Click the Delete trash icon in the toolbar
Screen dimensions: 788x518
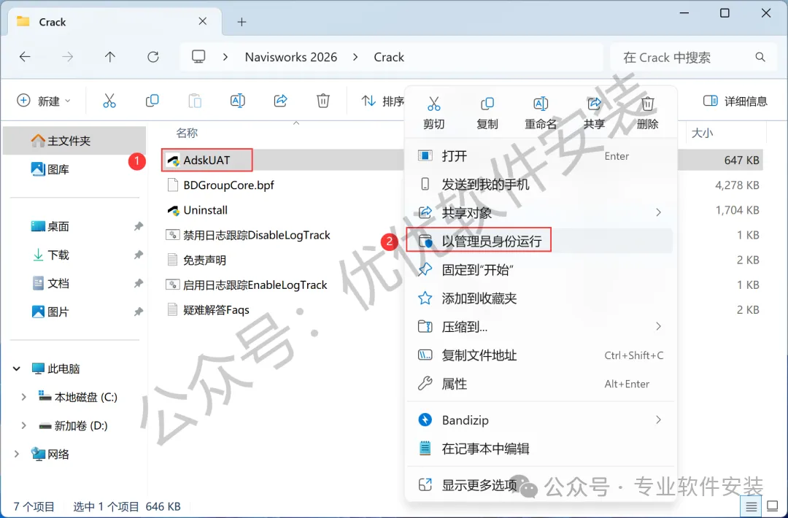click(323, 101)
